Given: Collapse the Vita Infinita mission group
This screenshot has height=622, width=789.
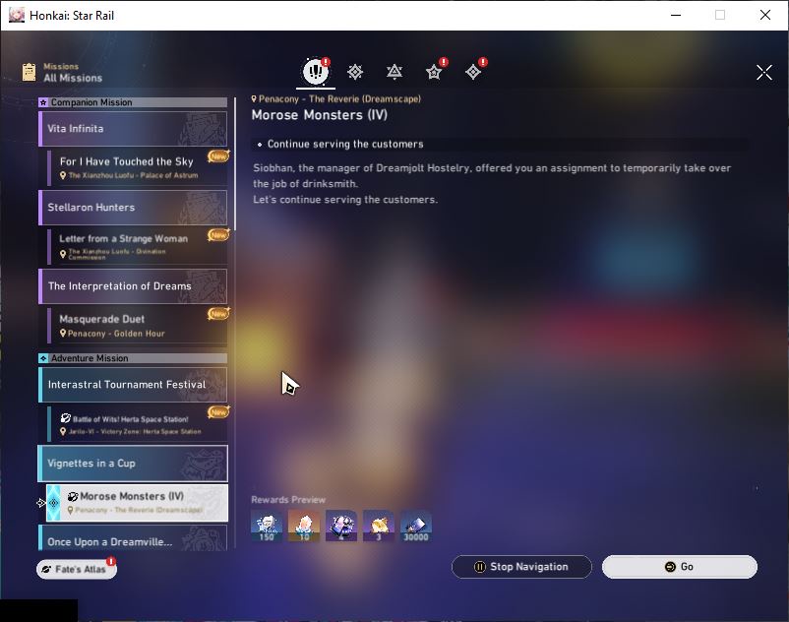Looking at the screenshot, I should click(133, 129).
